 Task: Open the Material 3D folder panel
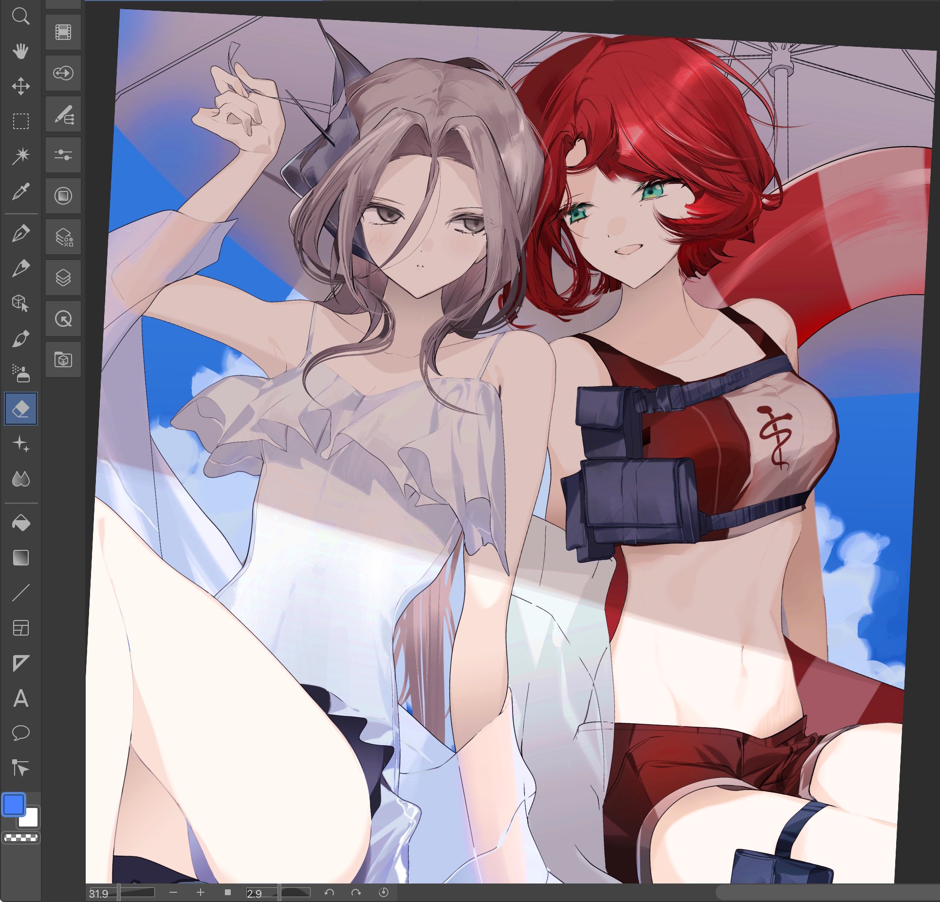(63, 359)
